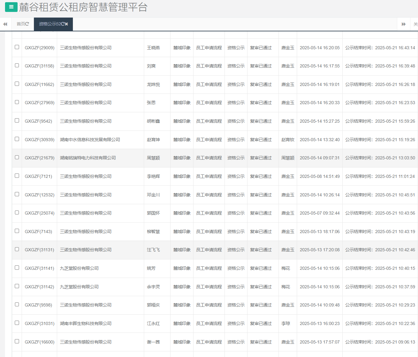Viewport: 418px width, 357px height.
Task: Click 复审已通过 status in 汪飞飞 row
Action: (261, 250)
